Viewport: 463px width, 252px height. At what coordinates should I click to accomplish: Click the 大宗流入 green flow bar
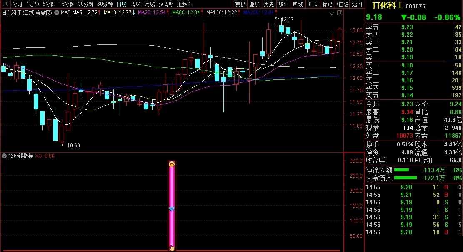(x=405, y=178)
